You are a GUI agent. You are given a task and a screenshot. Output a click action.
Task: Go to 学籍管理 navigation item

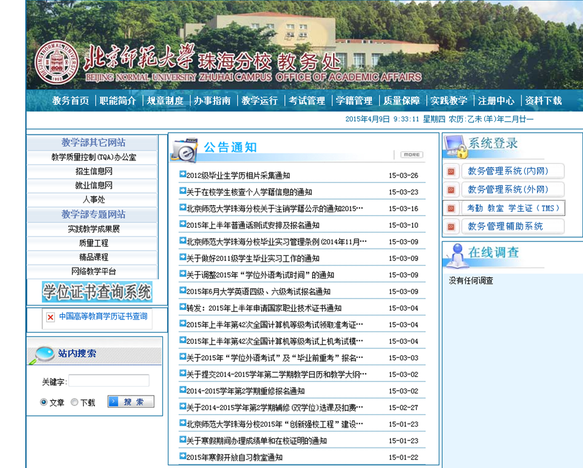354,100
